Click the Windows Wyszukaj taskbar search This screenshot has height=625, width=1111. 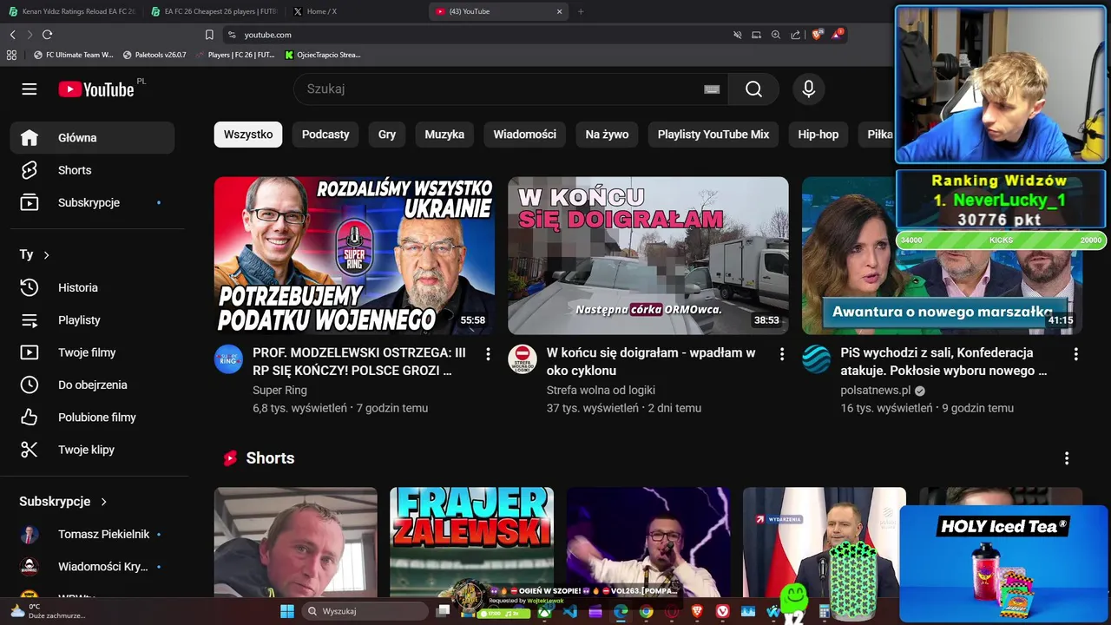click(365, 611)
